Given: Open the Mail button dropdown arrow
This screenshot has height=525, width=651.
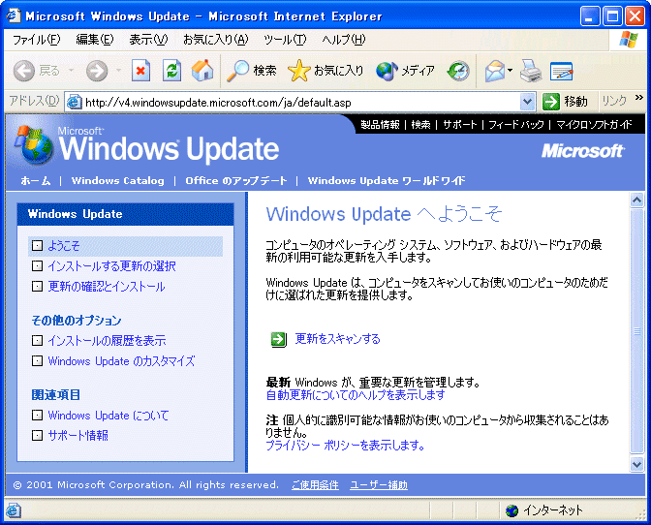Looking at the screenshot, I should (510, 71).
